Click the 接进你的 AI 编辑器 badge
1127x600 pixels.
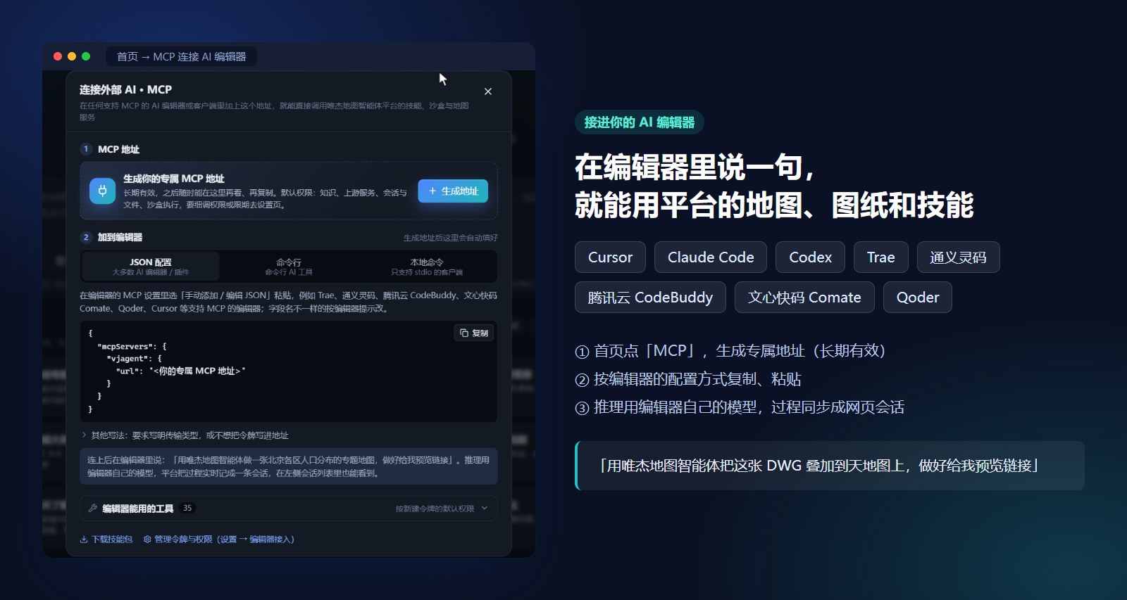640,122
